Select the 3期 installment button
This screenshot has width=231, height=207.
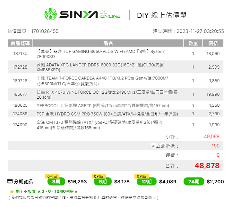[56, 182]
